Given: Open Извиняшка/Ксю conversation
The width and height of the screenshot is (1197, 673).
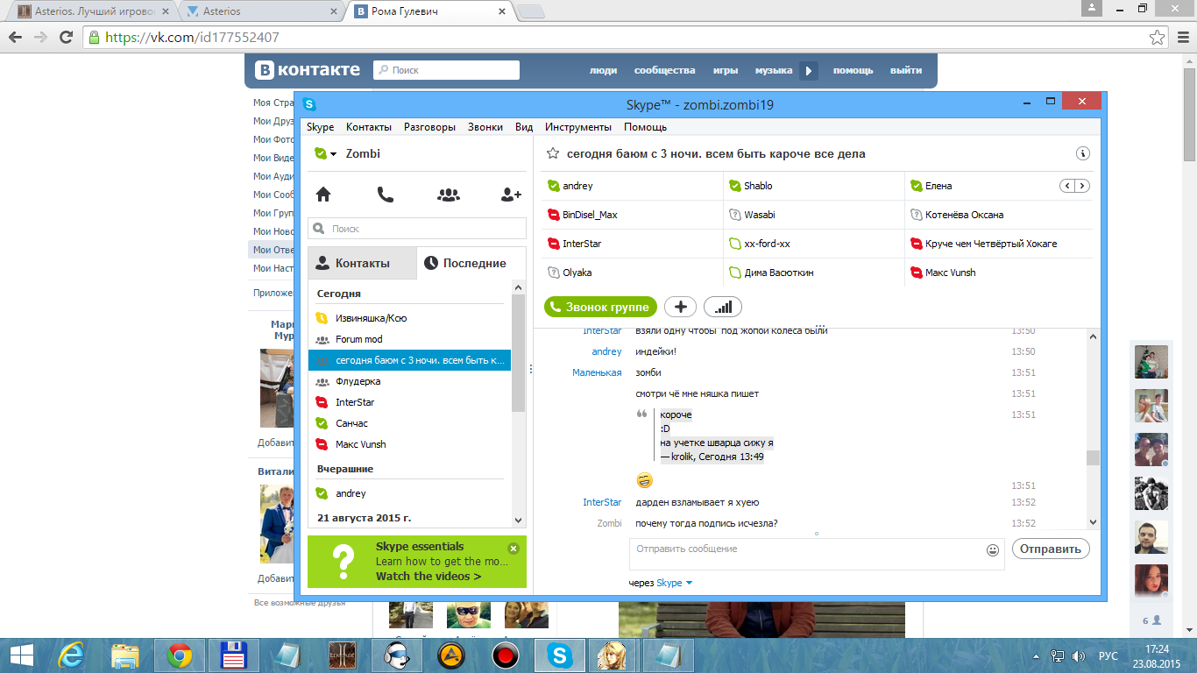Looking at the screenshot, I should pos(409,318).
